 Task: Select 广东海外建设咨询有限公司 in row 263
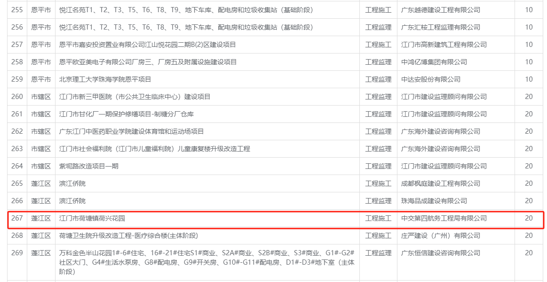(x=441, y=149)
